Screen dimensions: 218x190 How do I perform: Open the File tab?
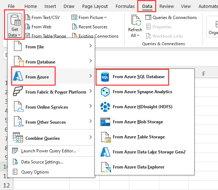pos(11,6)
